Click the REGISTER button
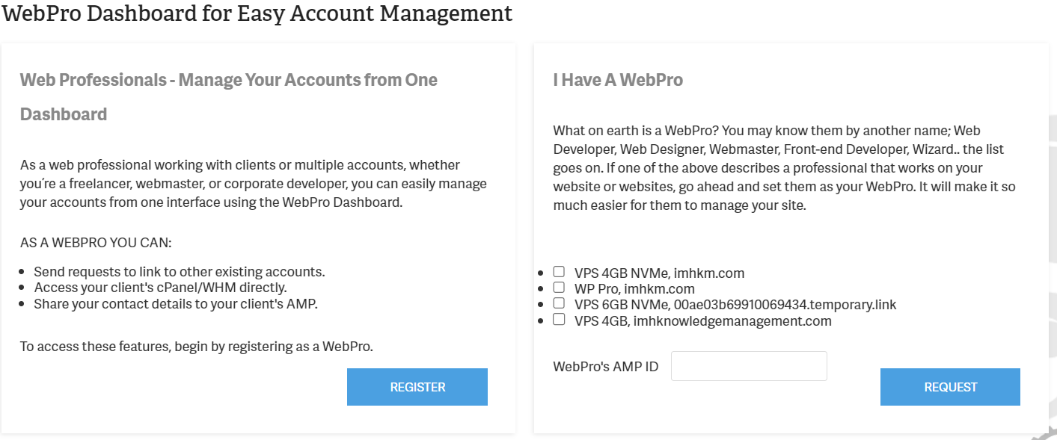The width and height of the screenshot is (1057, 440). (x=417, y=387)
